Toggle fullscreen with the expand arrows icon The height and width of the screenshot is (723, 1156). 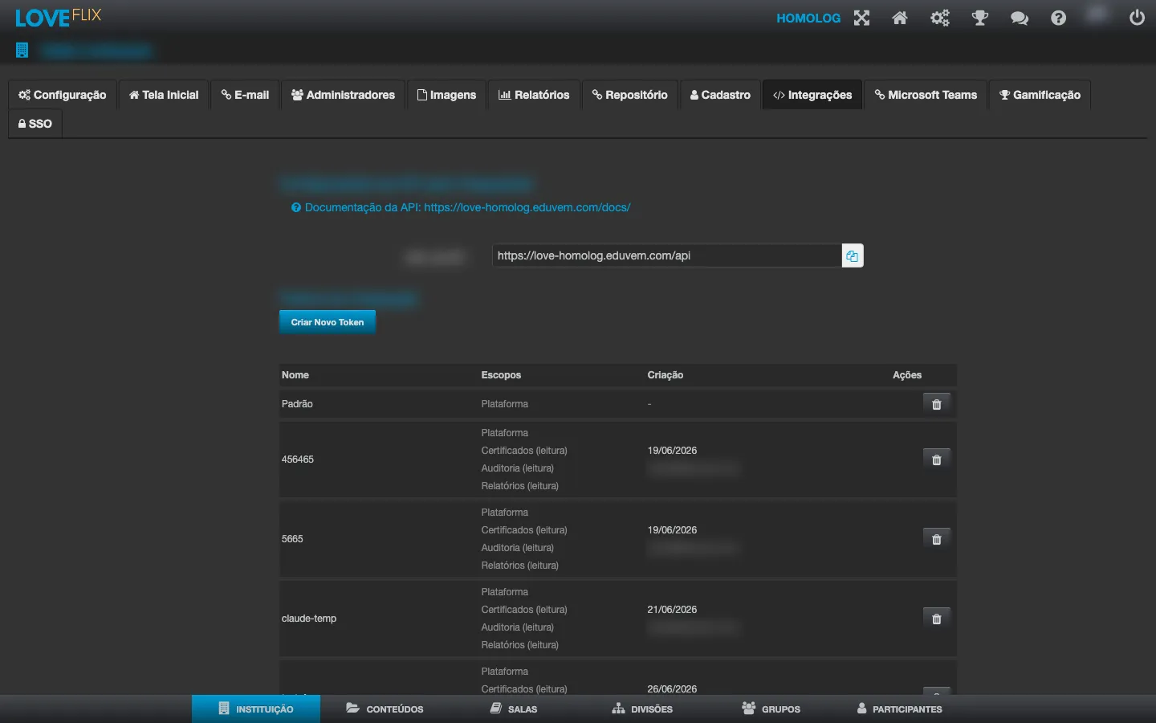(861, 18)
